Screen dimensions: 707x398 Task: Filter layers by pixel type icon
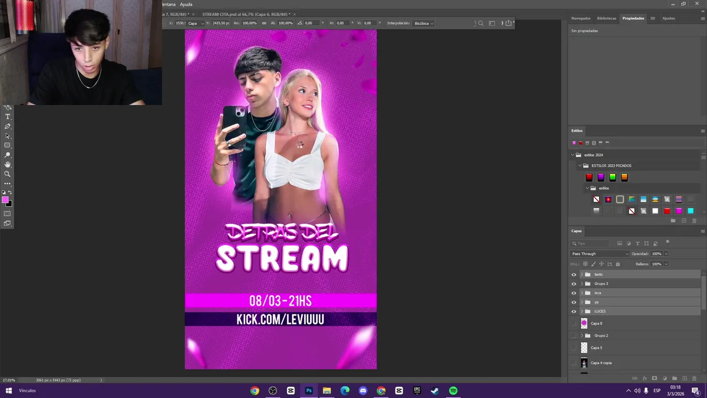(620, 243)
